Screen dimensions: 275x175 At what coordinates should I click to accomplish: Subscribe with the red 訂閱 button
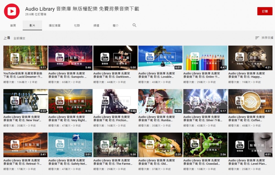coord(265,11)
